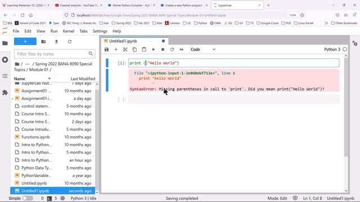This screenshot has width=360, height=202.
Task: Open the Online Python Compiler browser tab
Action: [131, 5]
